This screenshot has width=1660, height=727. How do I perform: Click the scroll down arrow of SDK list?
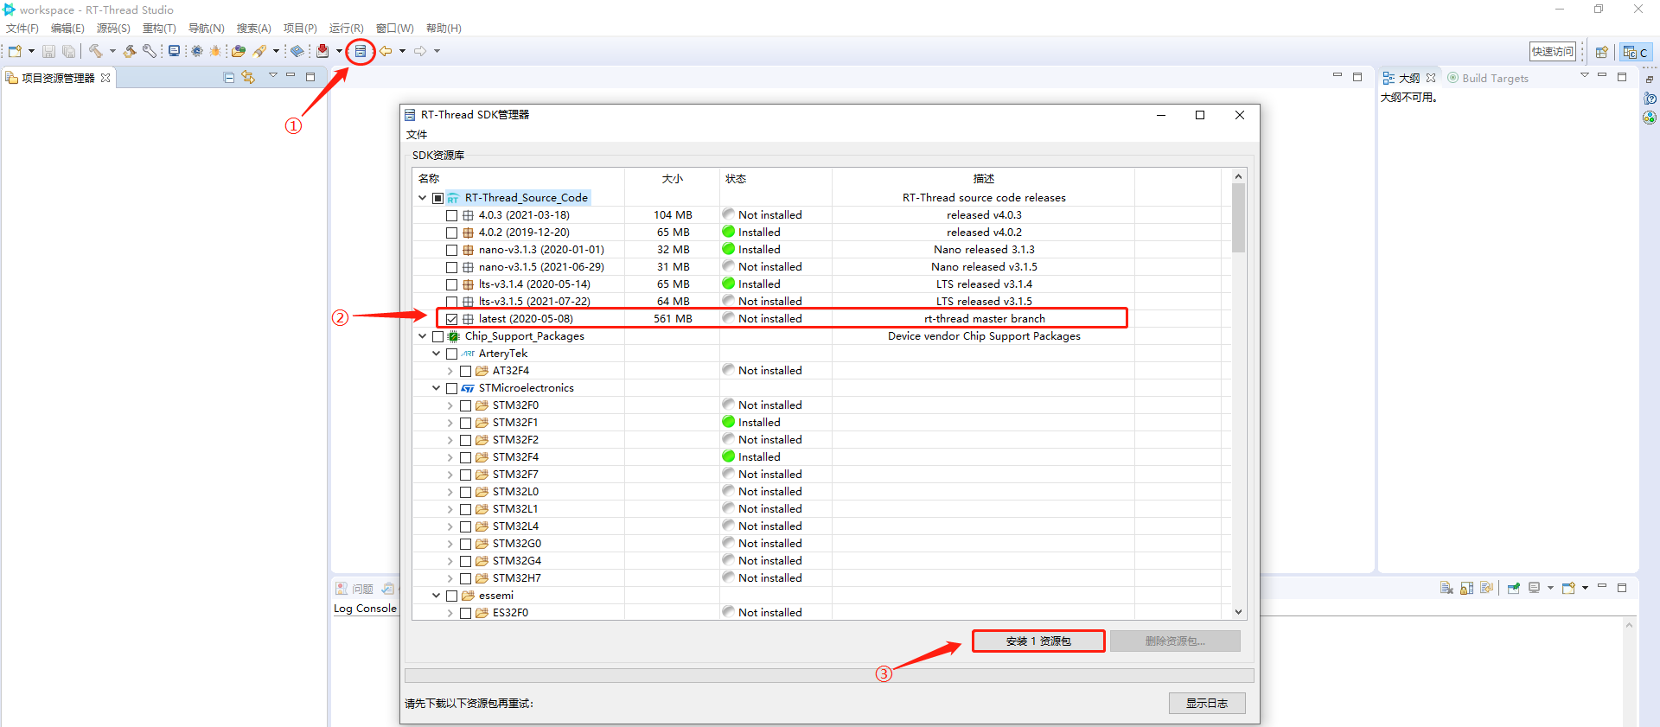tap(1239, 612)
